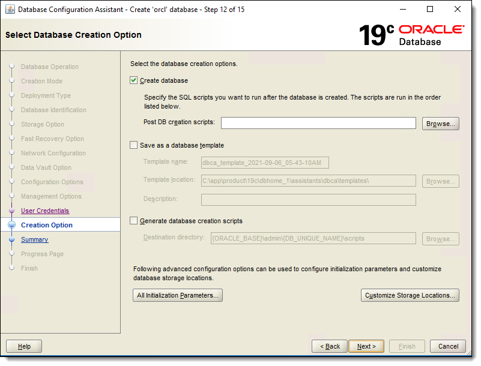Click Browse next to Destination directory
Viewport: 481px width, 366px height.
click(441, 239)
